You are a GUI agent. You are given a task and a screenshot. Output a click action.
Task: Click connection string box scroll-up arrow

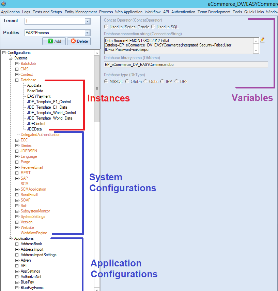click(256, 41)
